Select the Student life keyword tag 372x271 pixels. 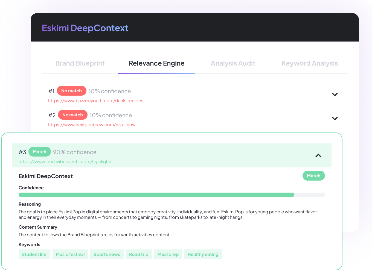[34, 254]
